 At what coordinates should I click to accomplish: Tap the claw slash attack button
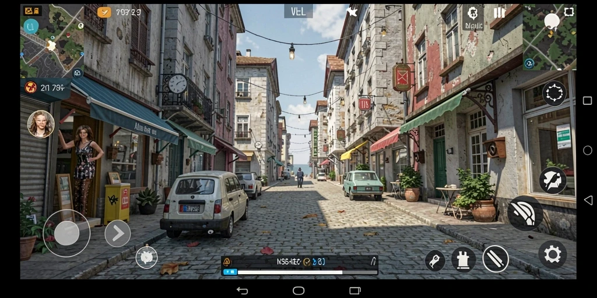point(525,213)
